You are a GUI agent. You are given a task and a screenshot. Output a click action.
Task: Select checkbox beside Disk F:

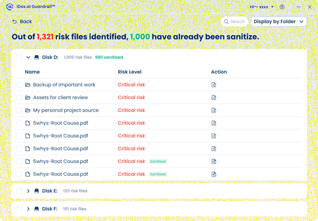[x=20, y=209]
